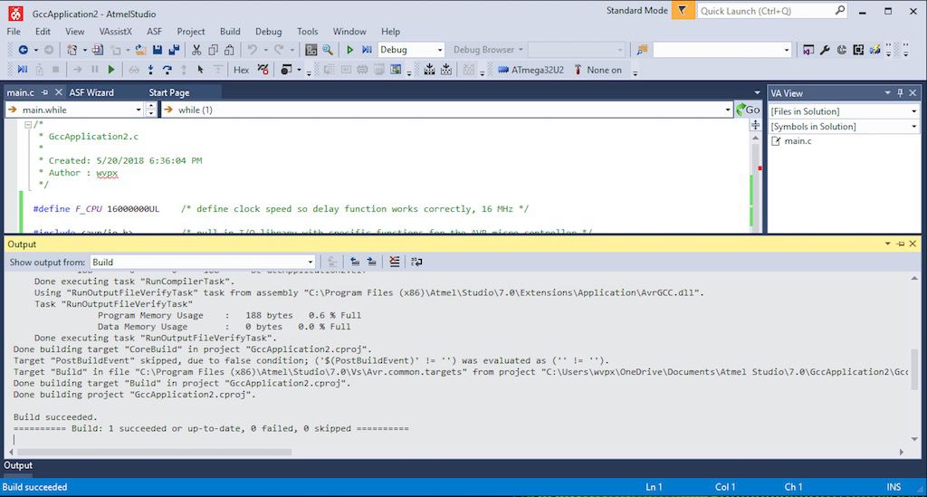Toggle Word Wrap in Output panel
This screenshot has width=927, height=497.
point(416,262)
